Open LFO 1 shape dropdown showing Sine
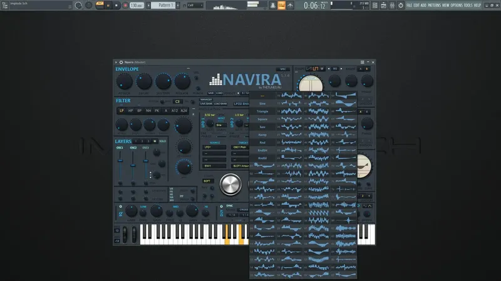The height and width of the screenshot is (281, 501). click(x=221, y=126)
